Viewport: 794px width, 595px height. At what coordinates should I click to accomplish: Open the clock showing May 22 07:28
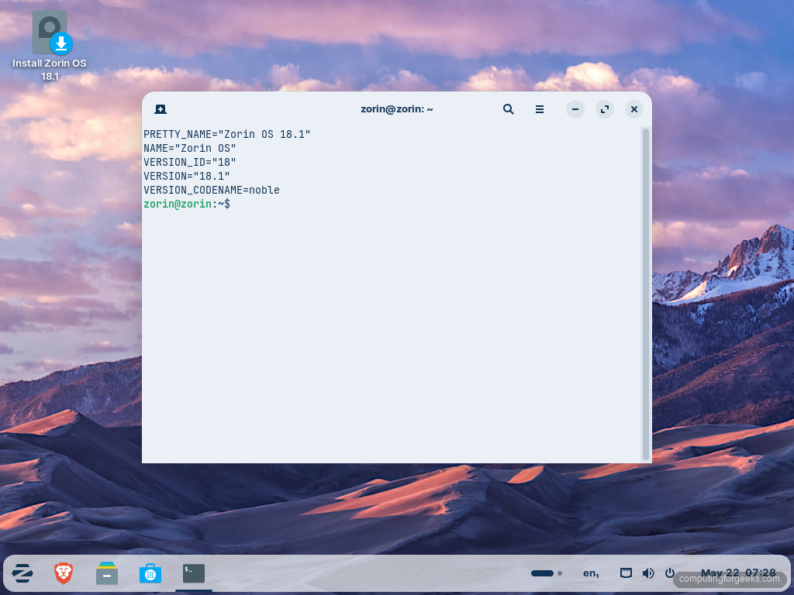coord(738,573)
